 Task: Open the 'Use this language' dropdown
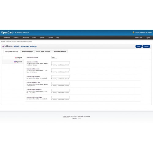(54, 57)
